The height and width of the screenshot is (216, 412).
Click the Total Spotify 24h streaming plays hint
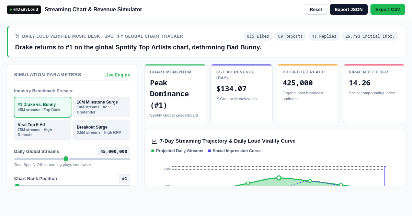point(53,165)
